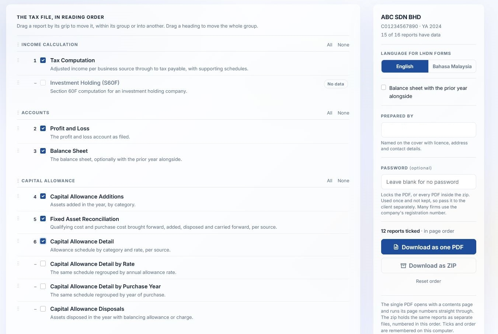Grab the grip of Capital Allowance Detail by Rate row
This screenshot has width=498, height=334.
click(18, 263)
